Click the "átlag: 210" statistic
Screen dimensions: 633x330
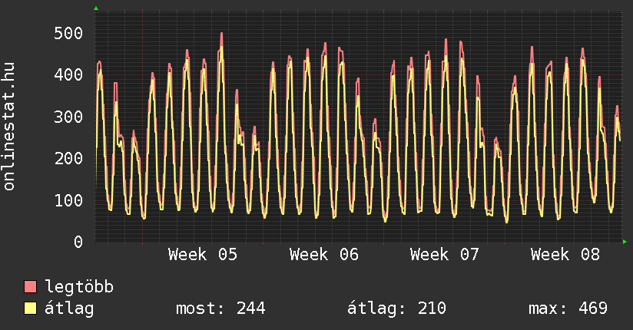pos(396,309)
